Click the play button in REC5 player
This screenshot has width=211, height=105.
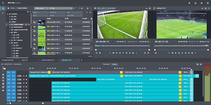[x=123, y=53]
